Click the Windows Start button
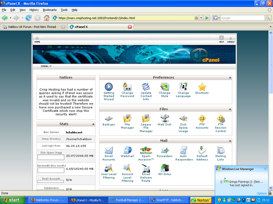The height and width of the screenshot is (204, 273). [13, 200]
